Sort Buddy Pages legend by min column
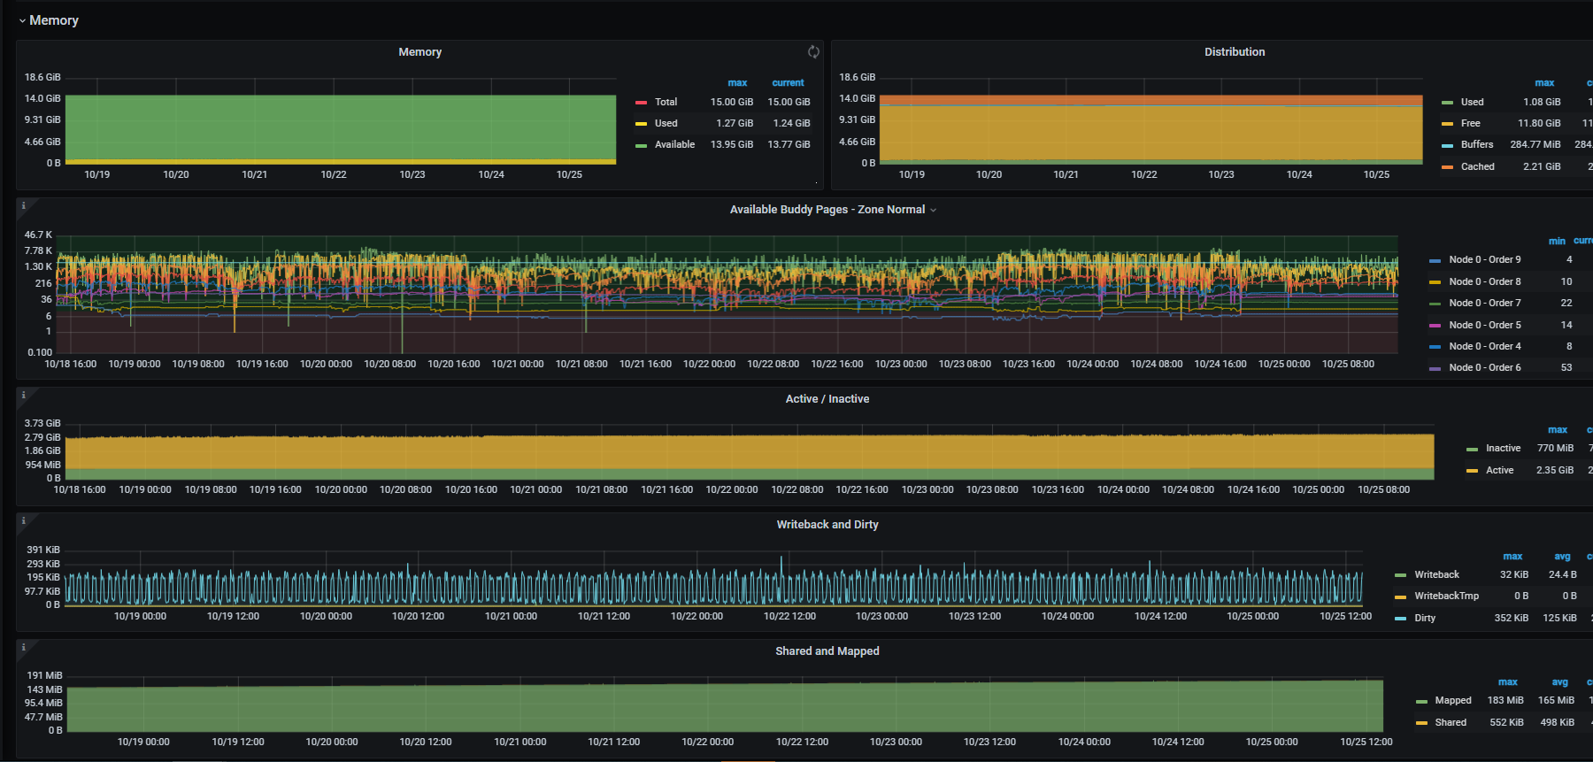 1556,241
